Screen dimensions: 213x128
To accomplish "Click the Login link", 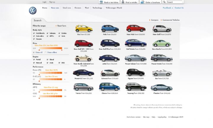I will pyautogui.click(x=44, y=2).
